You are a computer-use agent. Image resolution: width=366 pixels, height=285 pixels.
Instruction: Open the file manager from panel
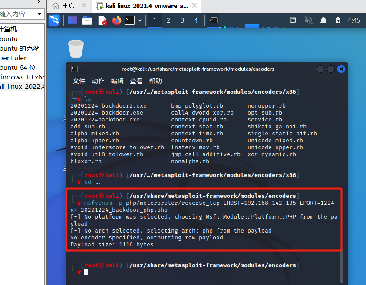87,20
